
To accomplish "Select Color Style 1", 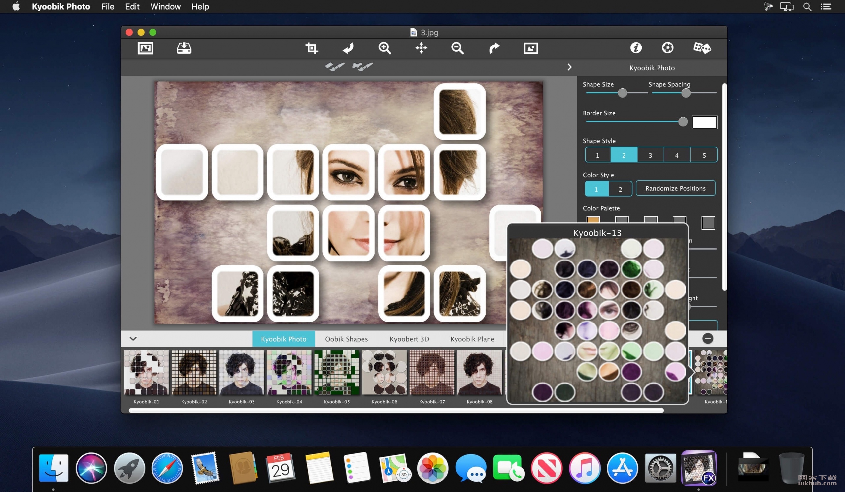I will [596, 189].
